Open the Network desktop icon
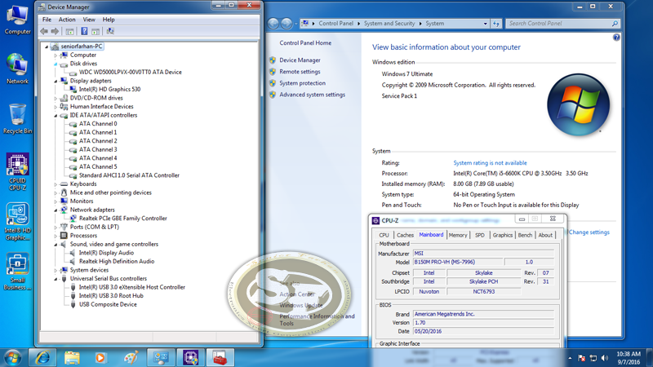653x367 pixels. [17, 69]
